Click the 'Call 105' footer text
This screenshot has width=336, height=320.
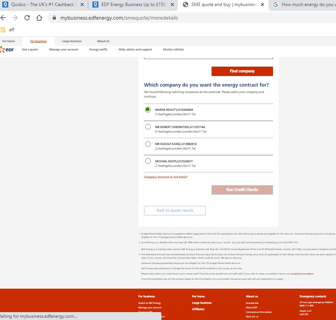[304, 314]
